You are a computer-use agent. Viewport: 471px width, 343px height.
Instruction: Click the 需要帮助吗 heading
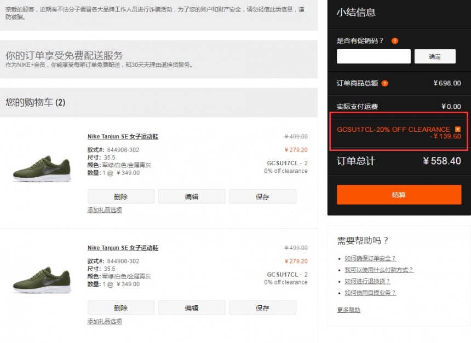pyautogui.click(x=363, y=240)
